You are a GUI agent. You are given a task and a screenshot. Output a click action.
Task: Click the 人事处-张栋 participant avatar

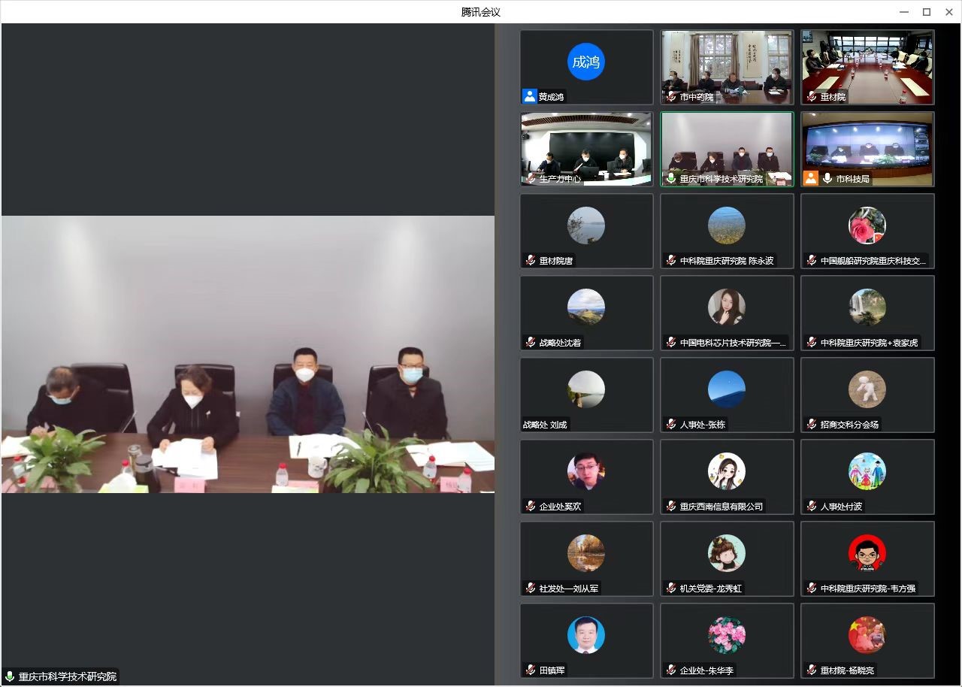(x=727, y=389)
